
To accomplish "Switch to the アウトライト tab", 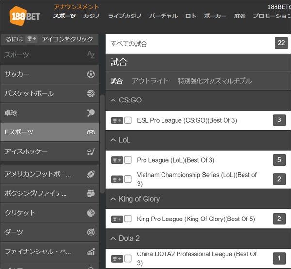I will (x=150, y=81).
